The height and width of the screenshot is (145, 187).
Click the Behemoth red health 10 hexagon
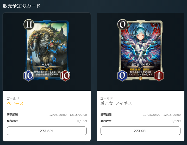65,76
